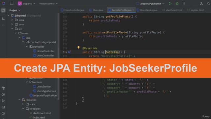
Task: Run JobportalApplication with green play button
Action: click(x=170, y=4)
